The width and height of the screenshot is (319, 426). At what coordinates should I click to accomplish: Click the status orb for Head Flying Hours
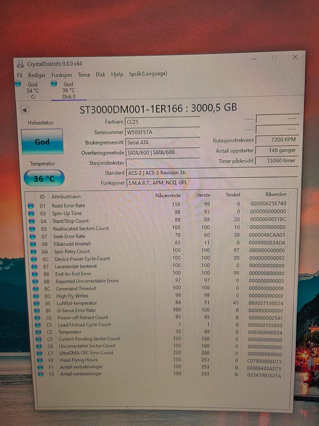point(40,360)
